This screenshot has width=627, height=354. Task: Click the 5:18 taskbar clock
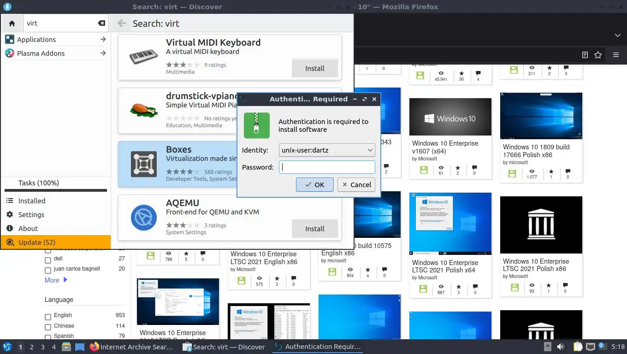pos(618,347)
